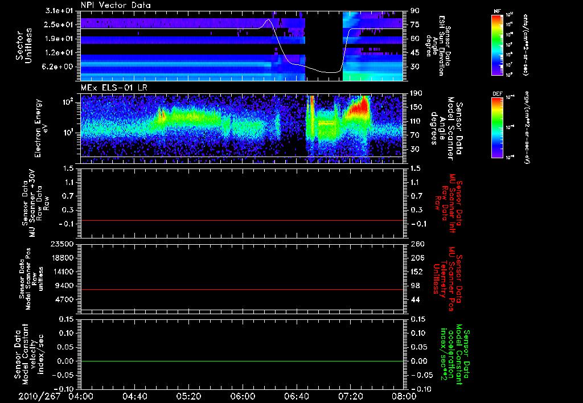The height and width of the screenshot is (403, 583).
Task: Click the red high-flux patch in the electron spectrogram
Action: [358, 106]
